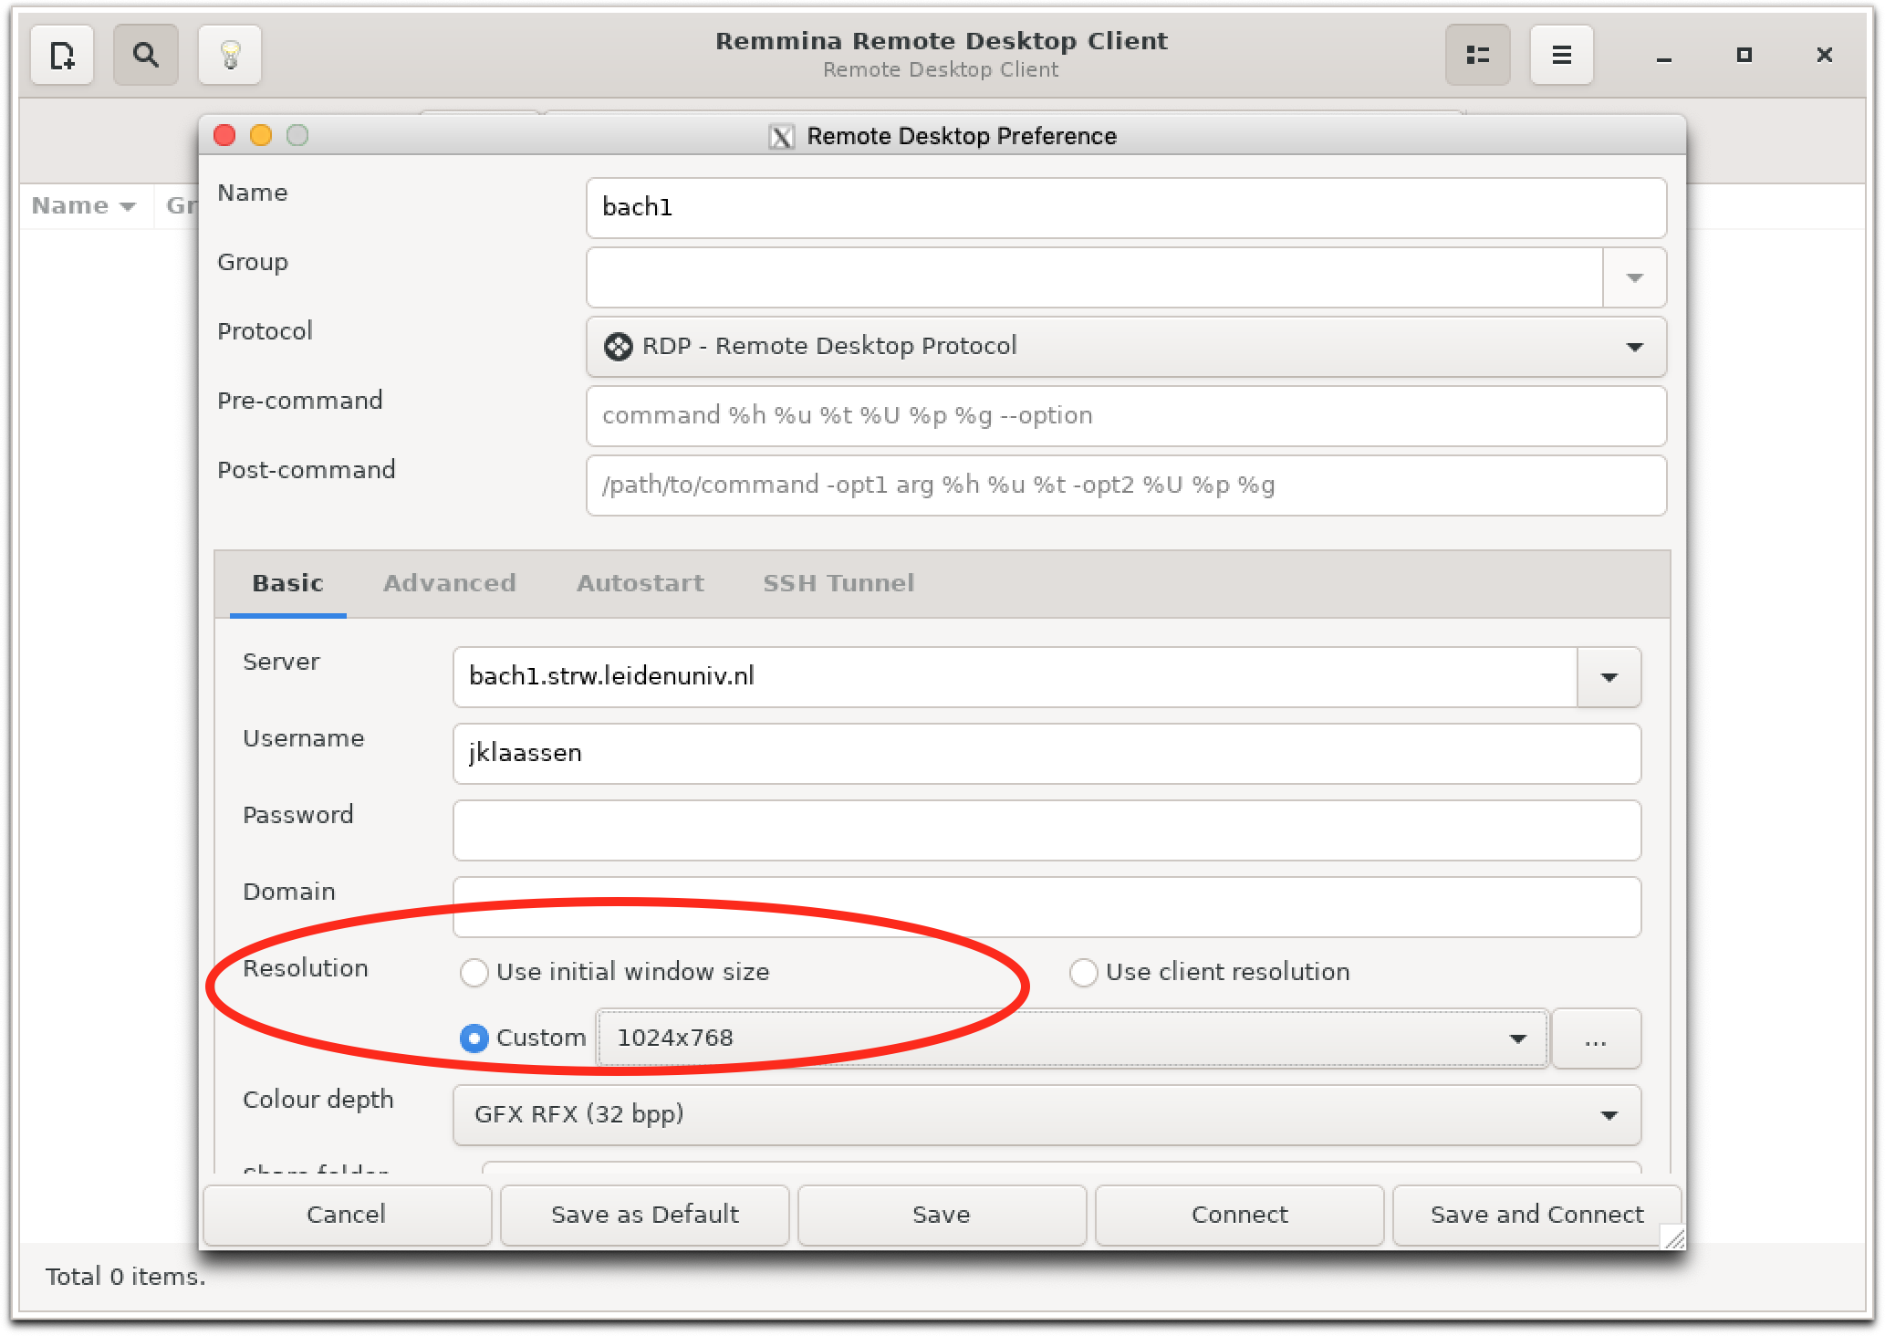Open the SSH Tunnel tab
This screenshot has width=1885, height=1336.
pyautogui.click(x=838, y=583)
